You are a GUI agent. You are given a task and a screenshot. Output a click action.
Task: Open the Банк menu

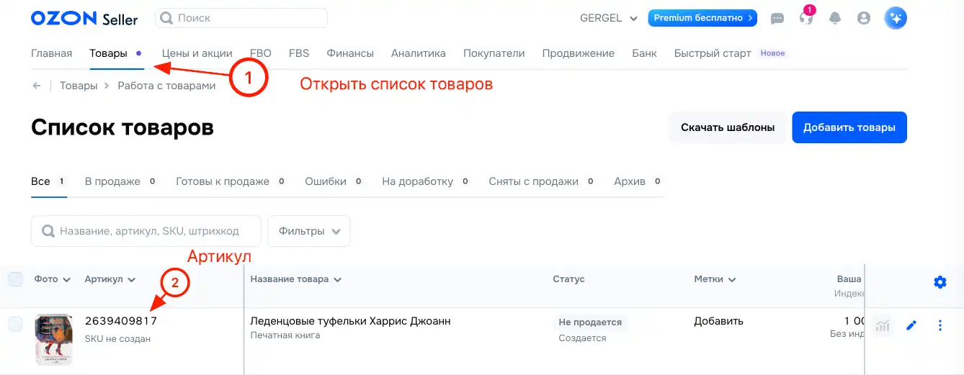pos(645,53)
